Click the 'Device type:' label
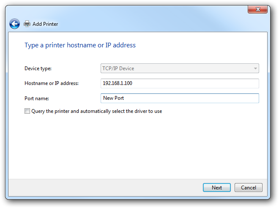The image size is (279, 208). 38,68
